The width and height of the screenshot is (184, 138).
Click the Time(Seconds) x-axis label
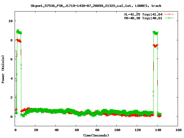[96, 135]
